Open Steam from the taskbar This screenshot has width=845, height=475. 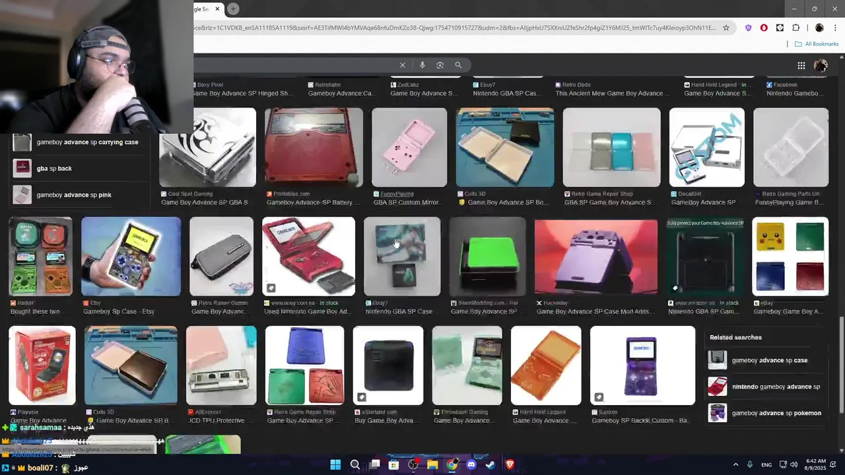coord(490,464)
